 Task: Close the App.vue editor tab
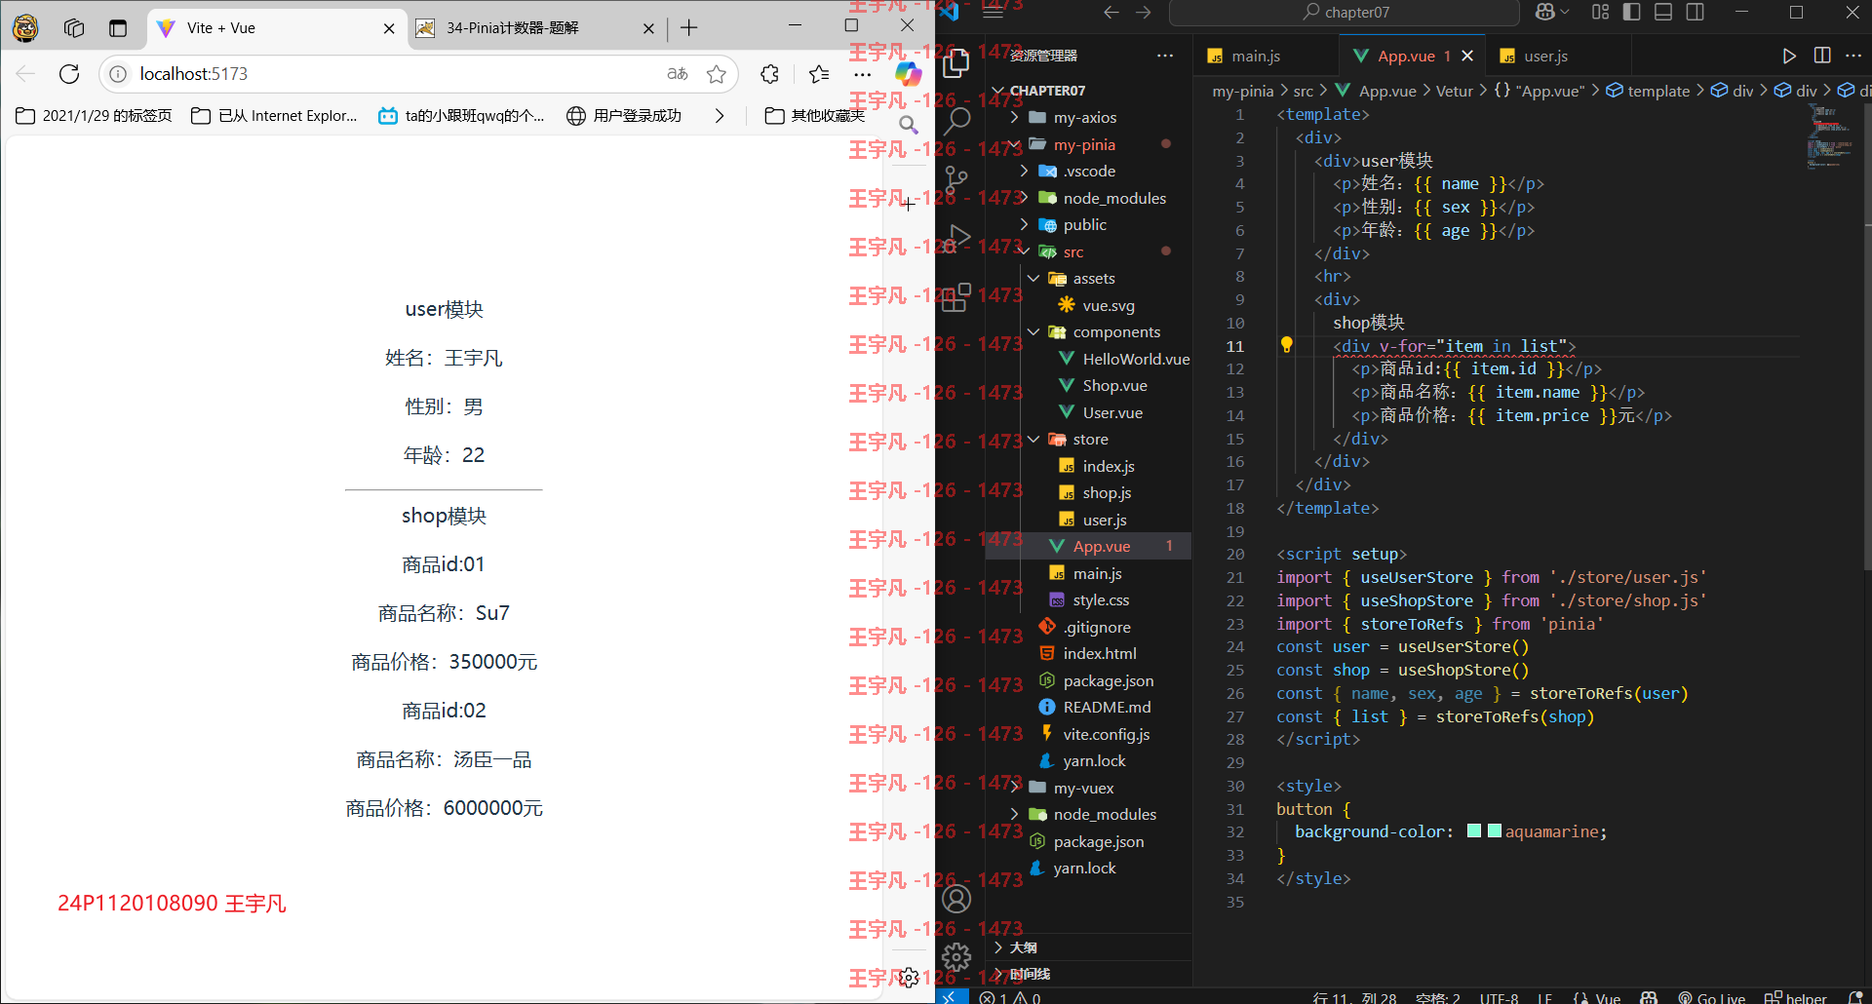1467,57
